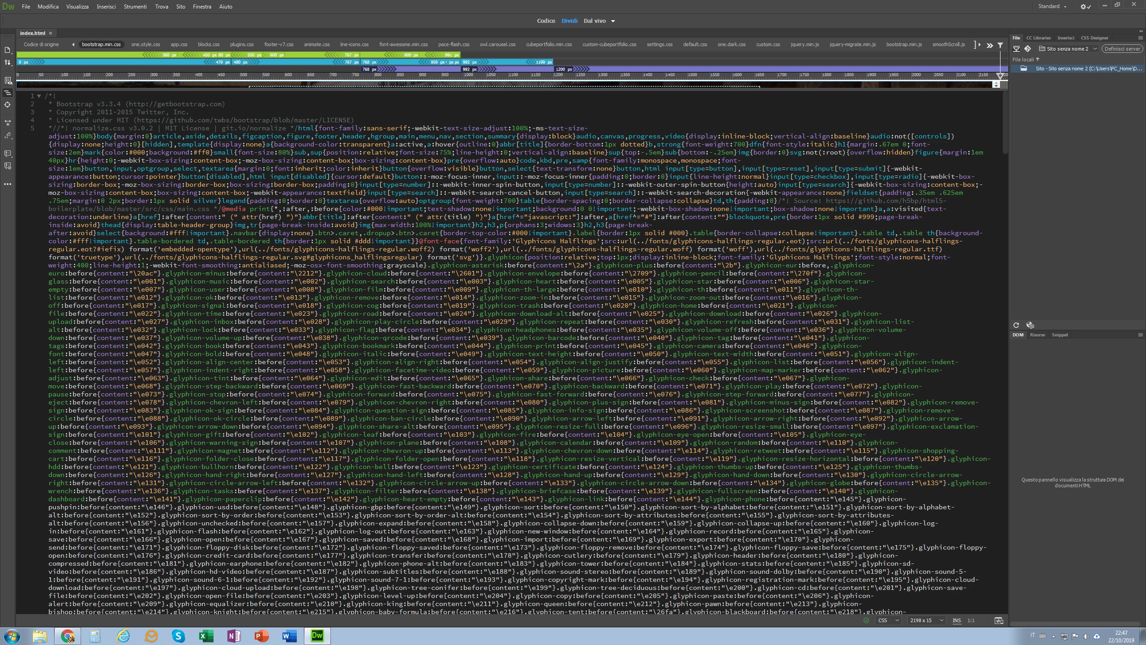Image resolution: width=1146 pixels, height=645 pixels.
Task: Toggle the connect to remote server icon
Action: tap(1017, 49)
